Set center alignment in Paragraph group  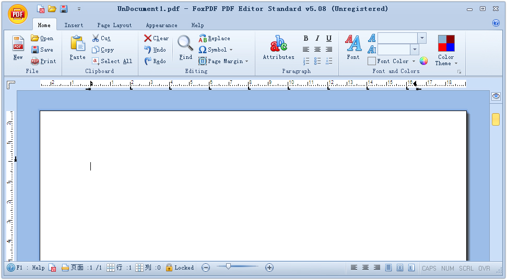(317, 50)
